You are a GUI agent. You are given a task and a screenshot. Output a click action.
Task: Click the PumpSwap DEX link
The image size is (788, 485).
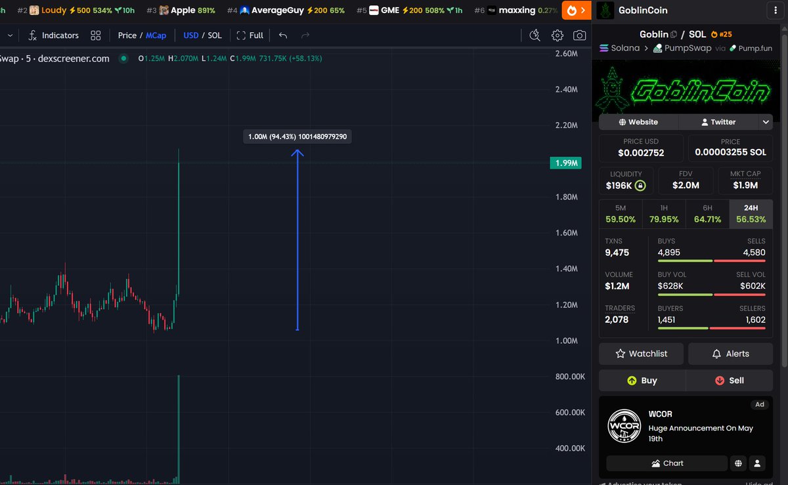pyautogui.click(x=683, y=49)
